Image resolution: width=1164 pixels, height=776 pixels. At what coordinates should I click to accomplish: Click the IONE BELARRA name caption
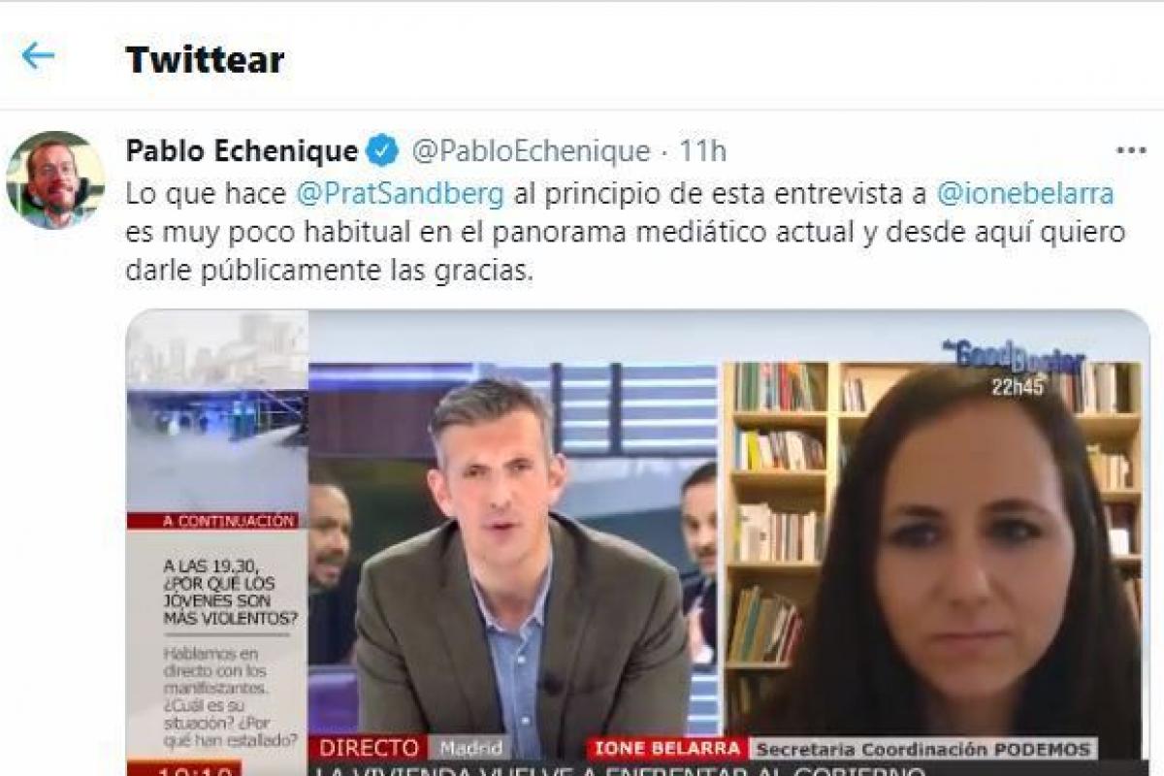coord(665,749)
